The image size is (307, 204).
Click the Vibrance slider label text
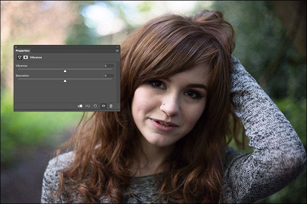[x=22, y=66]
